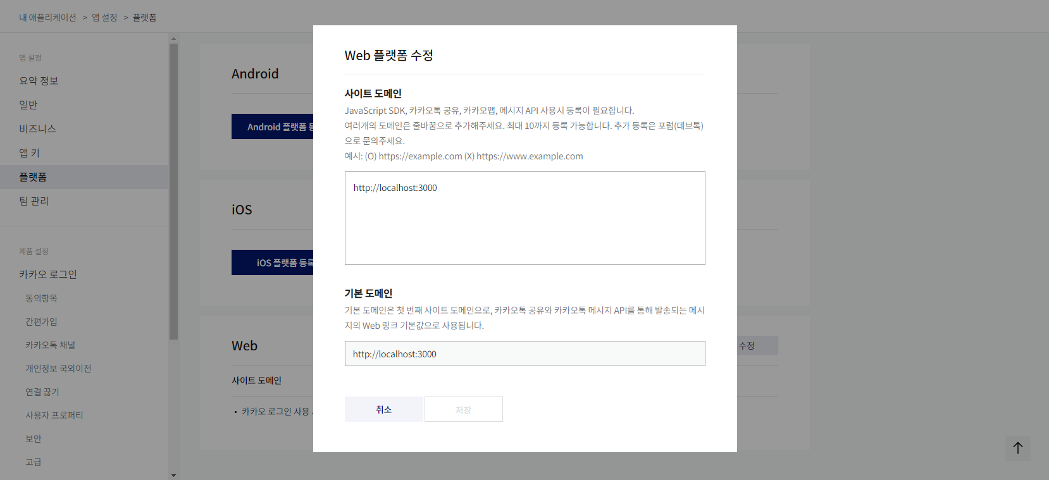Click the iOS section heading
1049x480 pixels.
(x=242, y=210)
